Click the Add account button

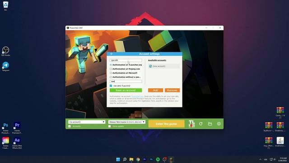click(155, 90)
